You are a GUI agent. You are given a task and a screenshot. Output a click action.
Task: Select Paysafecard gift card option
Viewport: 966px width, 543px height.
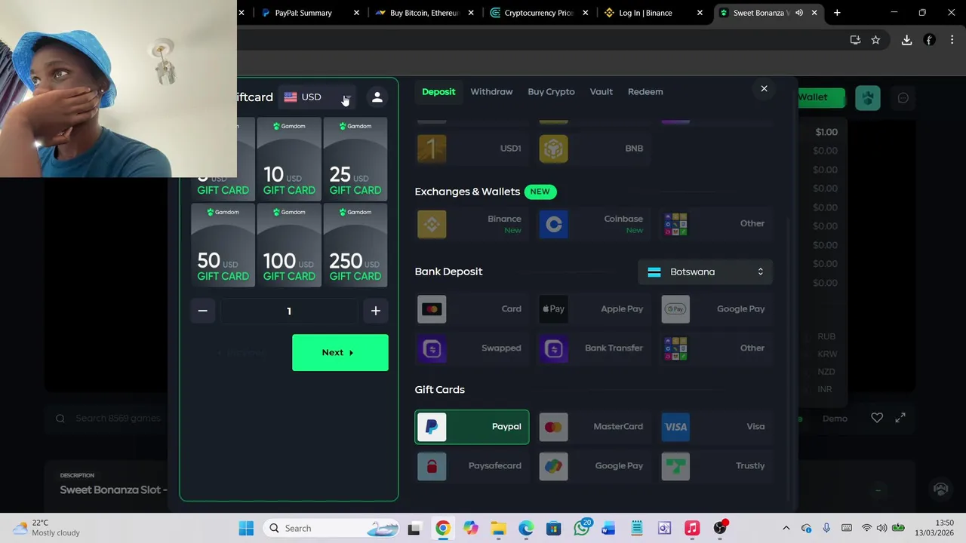[472, 466]
